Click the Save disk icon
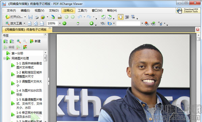The image size is (202, 122). (x=31, y=17)
